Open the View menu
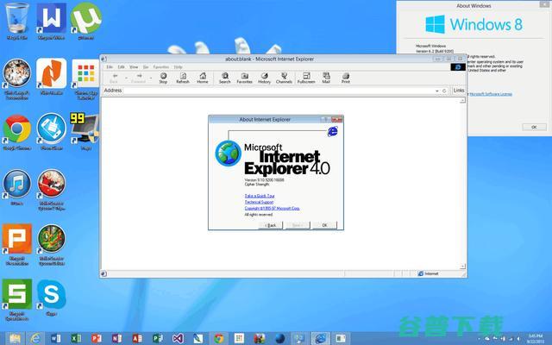Viewport: 552px width, 345px height. pyautogui.click(x=134, y=66)
